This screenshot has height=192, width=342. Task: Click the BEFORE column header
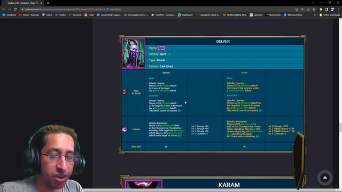(166, 73)
